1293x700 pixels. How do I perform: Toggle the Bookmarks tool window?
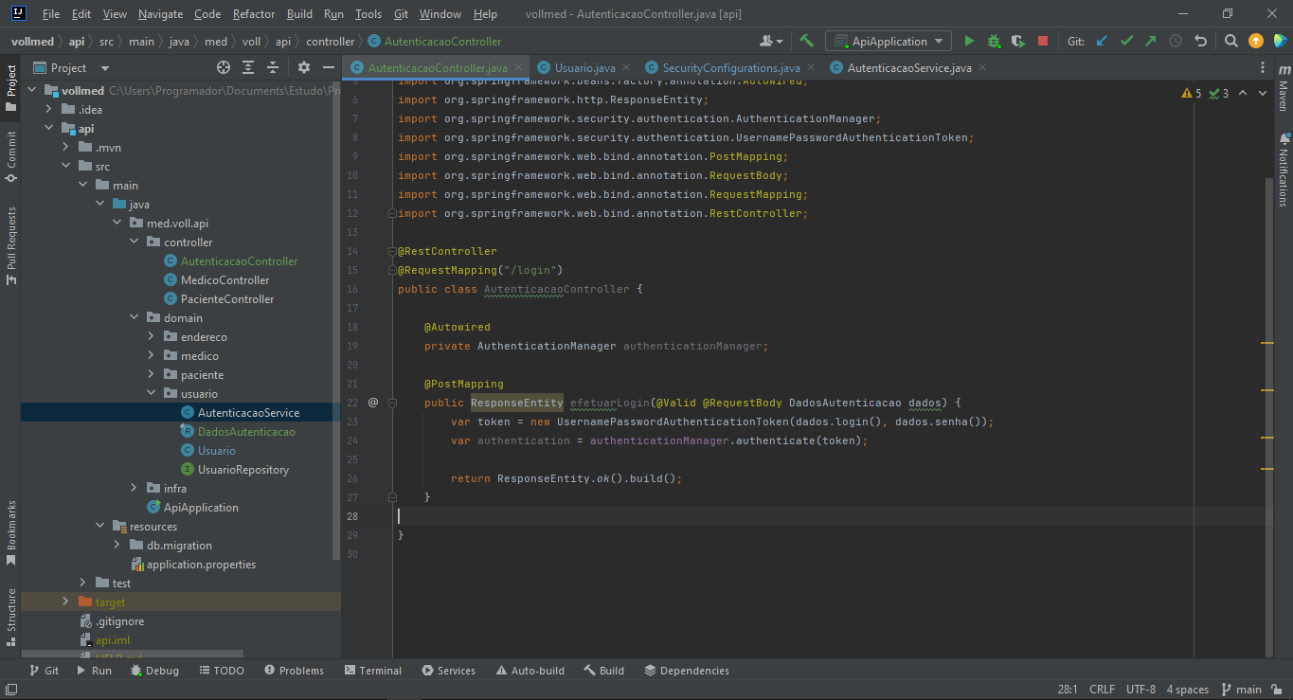click(x=10, y=532)
